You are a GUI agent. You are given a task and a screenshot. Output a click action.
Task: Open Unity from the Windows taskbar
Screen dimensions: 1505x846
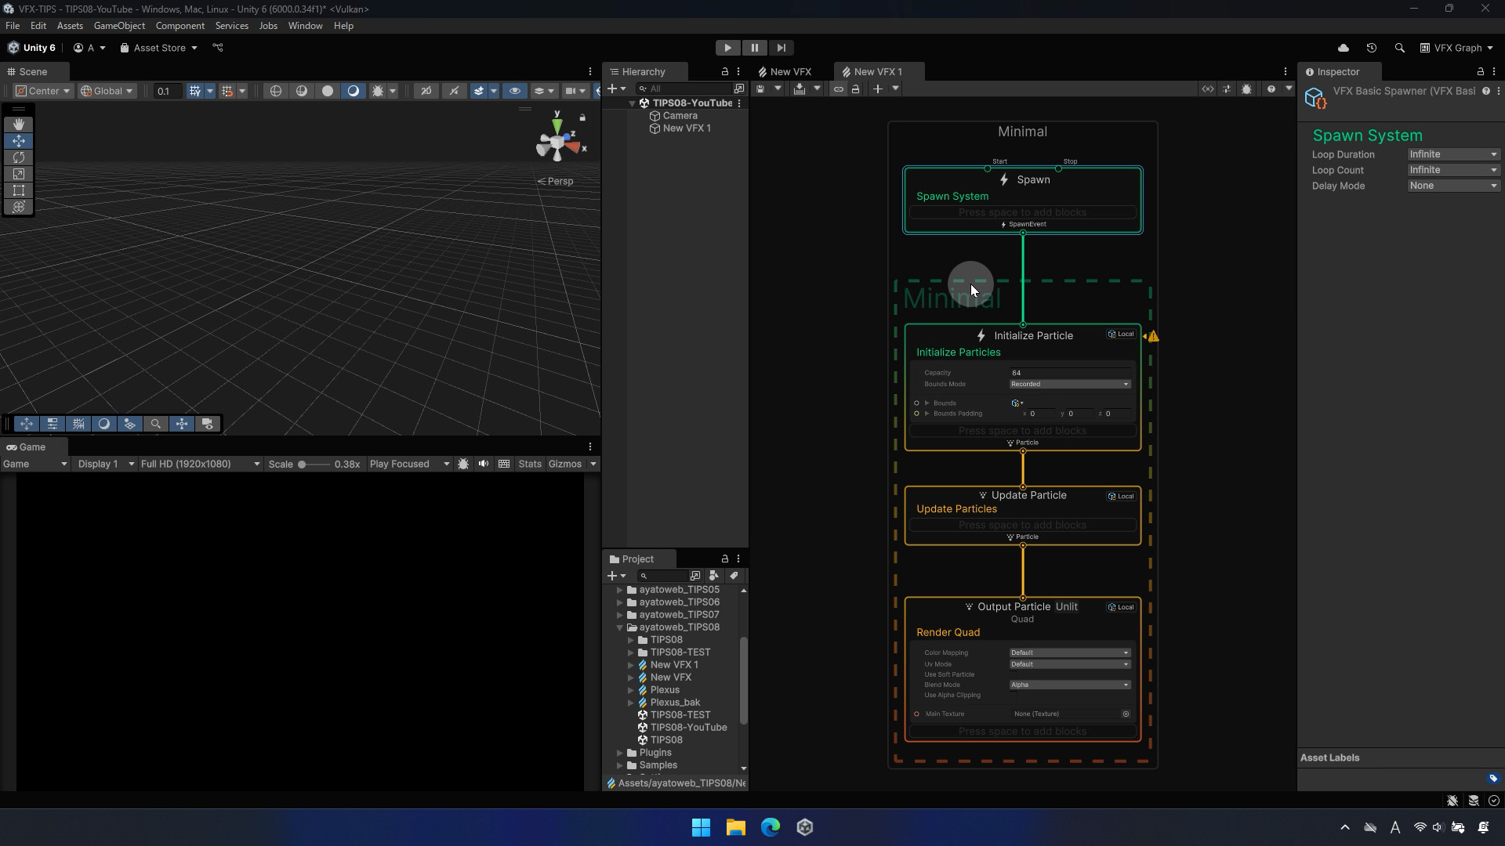tap(805, 827)
